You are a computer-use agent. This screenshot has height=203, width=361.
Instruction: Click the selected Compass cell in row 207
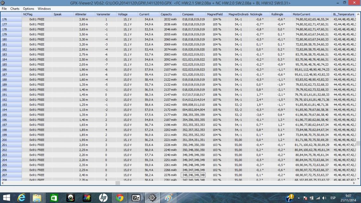(x=193, y=175)
